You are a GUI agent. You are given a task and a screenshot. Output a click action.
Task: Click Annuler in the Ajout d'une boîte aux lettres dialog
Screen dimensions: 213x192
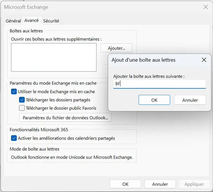pyautogui.click(x=190, y=100)
